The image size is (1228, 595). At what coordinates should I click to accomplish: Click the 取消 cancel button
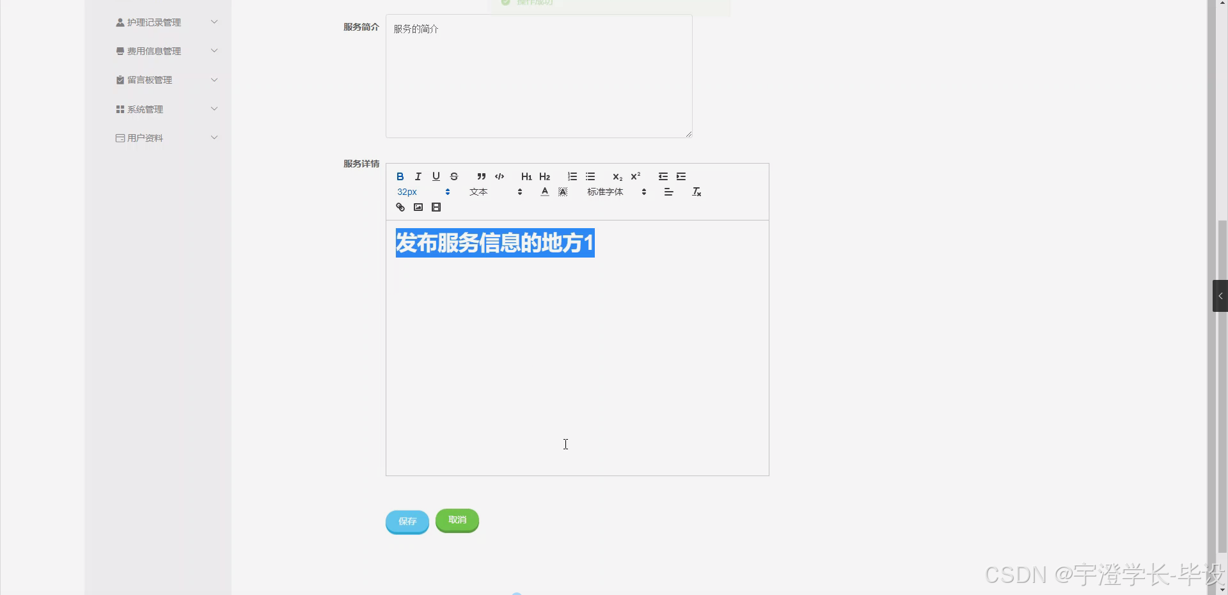[457, 520]
